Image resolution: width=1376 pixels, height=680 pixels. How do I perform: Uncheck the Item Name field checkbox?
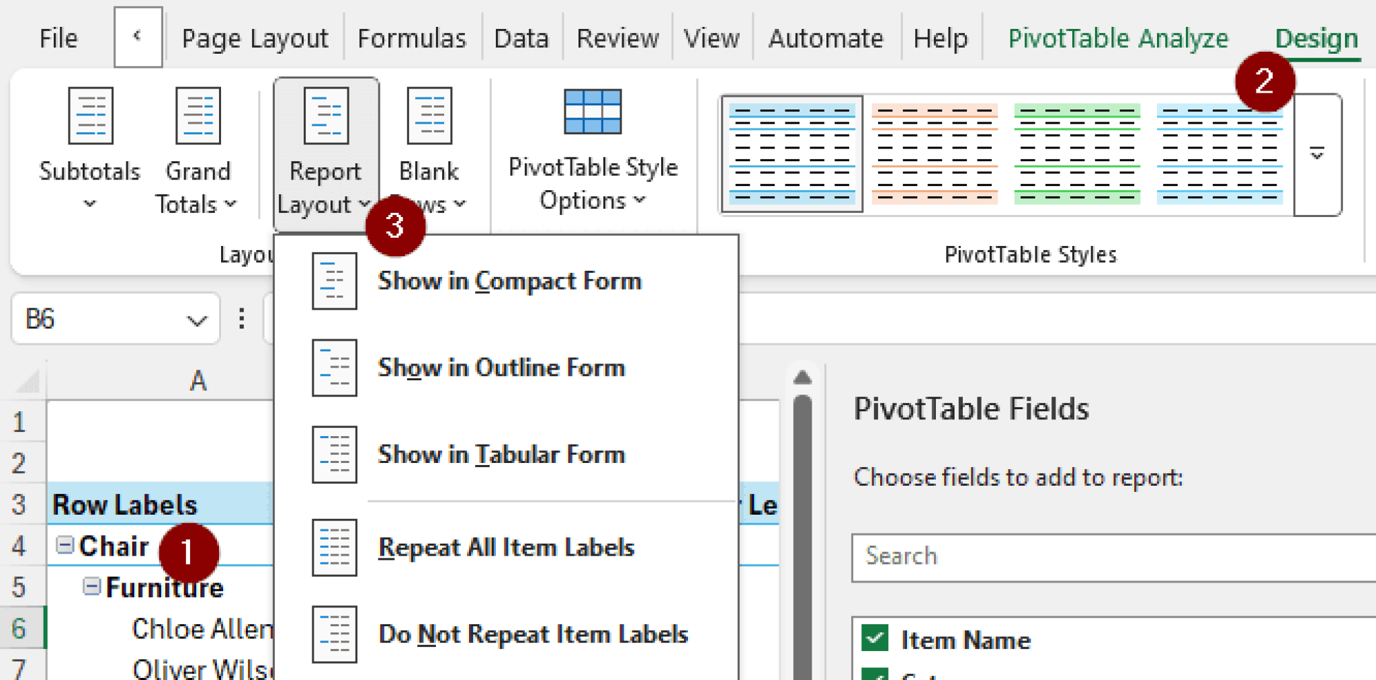(874, 638)
